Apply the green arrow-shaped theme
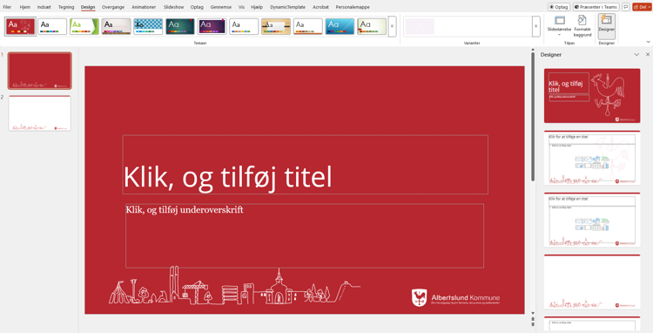The image size is (653, 333). [x=84, y=26]
